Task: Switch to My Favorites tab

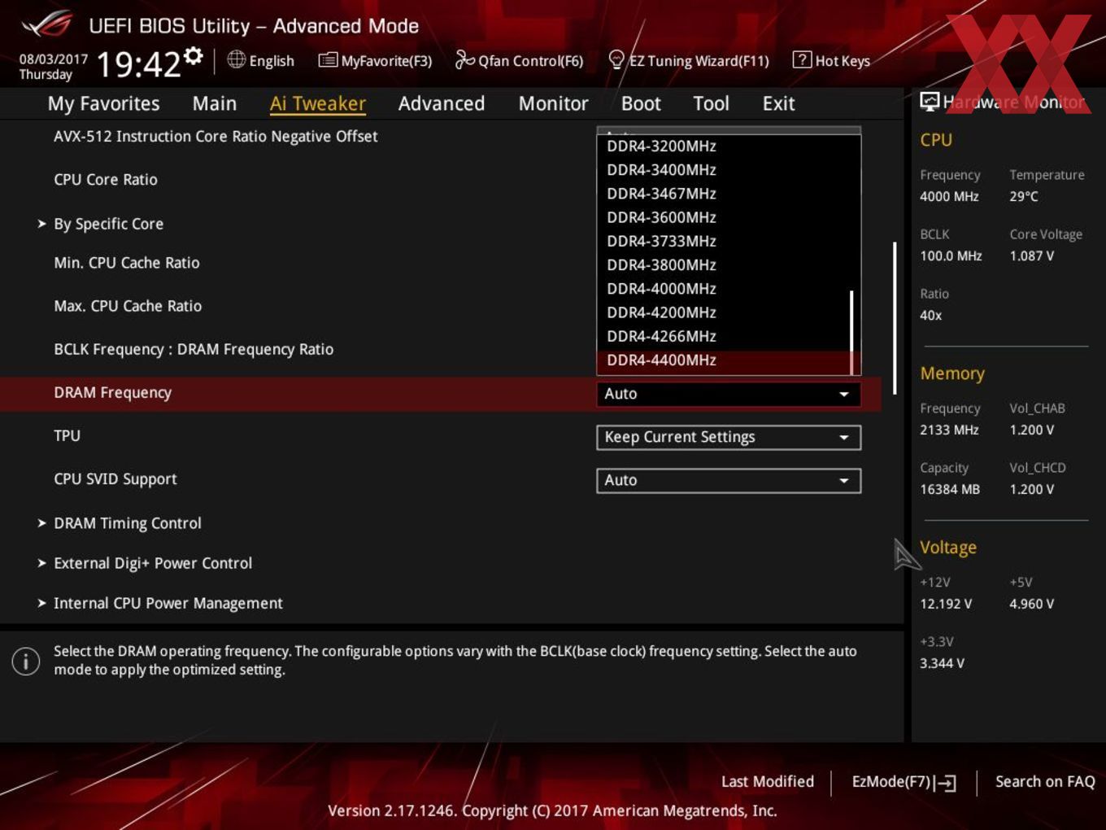Action: point(103,103)
